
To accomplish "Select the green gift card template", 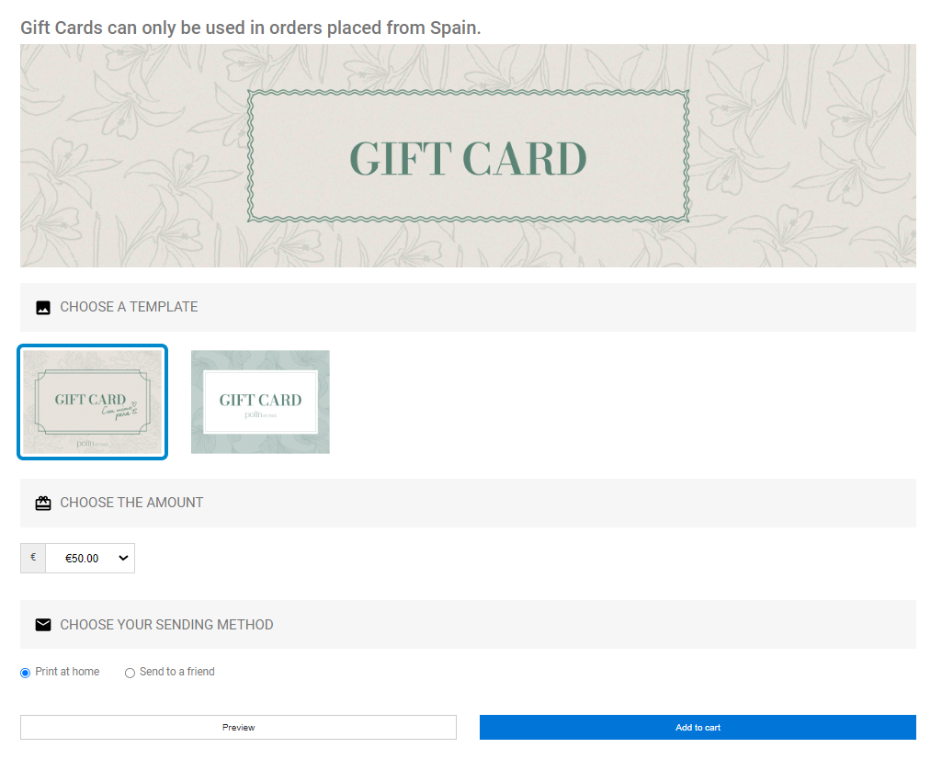I will [260, 402].
